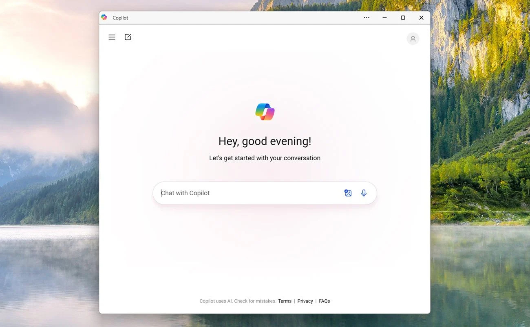The image size is (530, 327).
Task: Open the three-dot title bar options menu
Action: coord(367,17)
